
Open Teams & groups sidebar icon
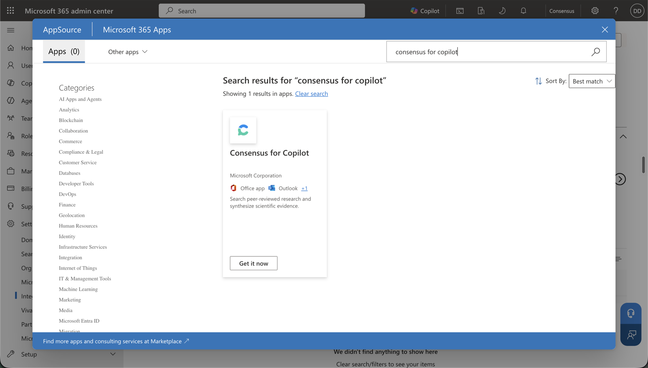click(11, 118)
